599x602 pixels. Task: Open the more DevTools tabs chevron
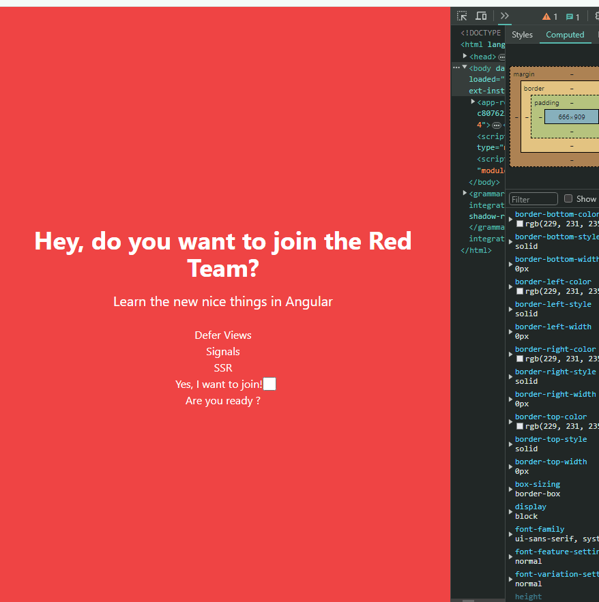click(504, 16)
